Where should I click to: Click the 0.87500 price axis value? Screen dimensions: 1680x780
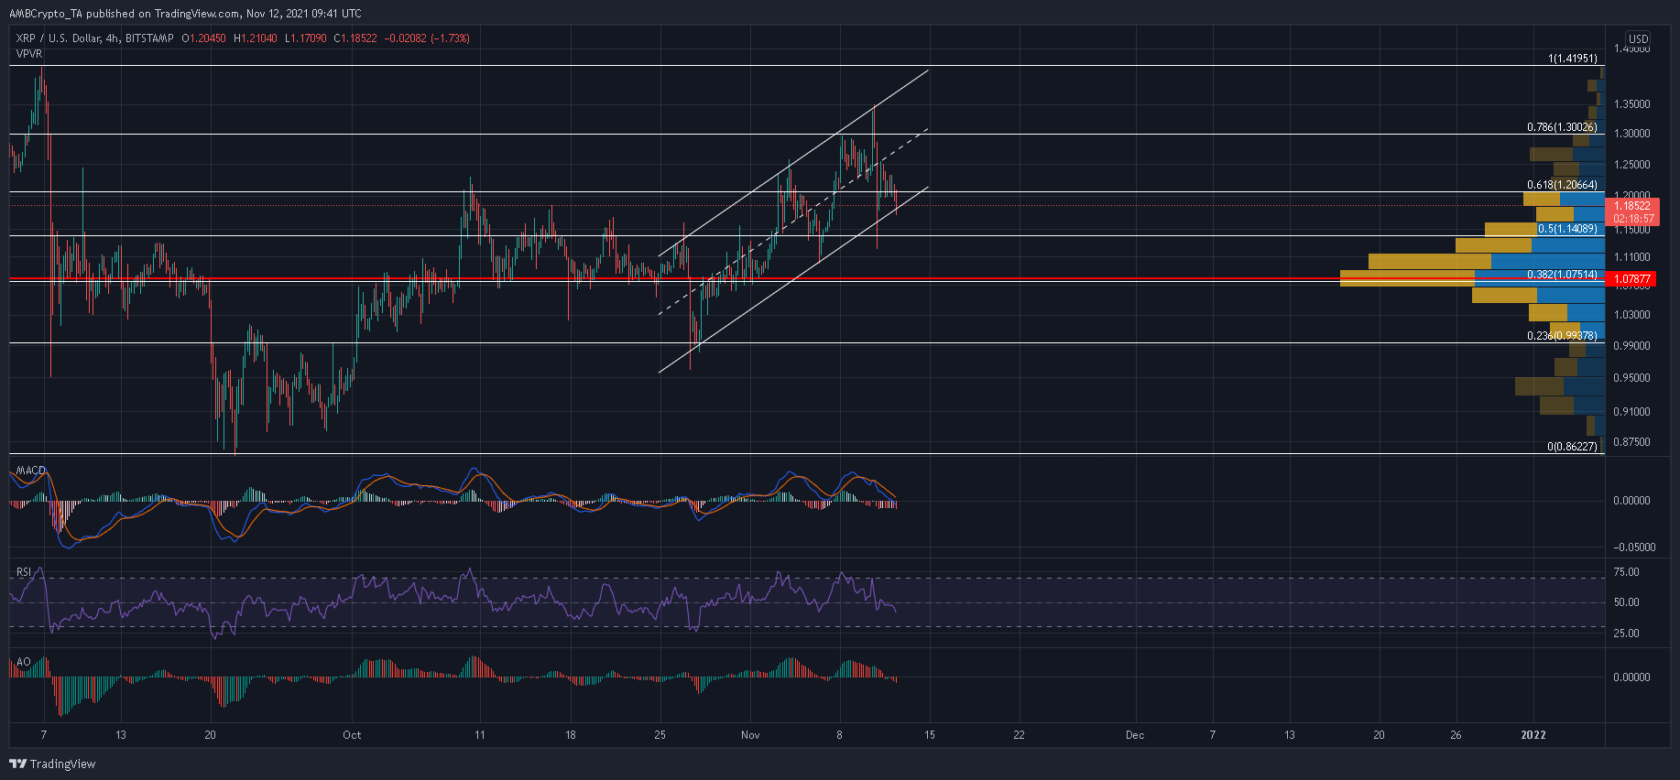click(1631, 442)
